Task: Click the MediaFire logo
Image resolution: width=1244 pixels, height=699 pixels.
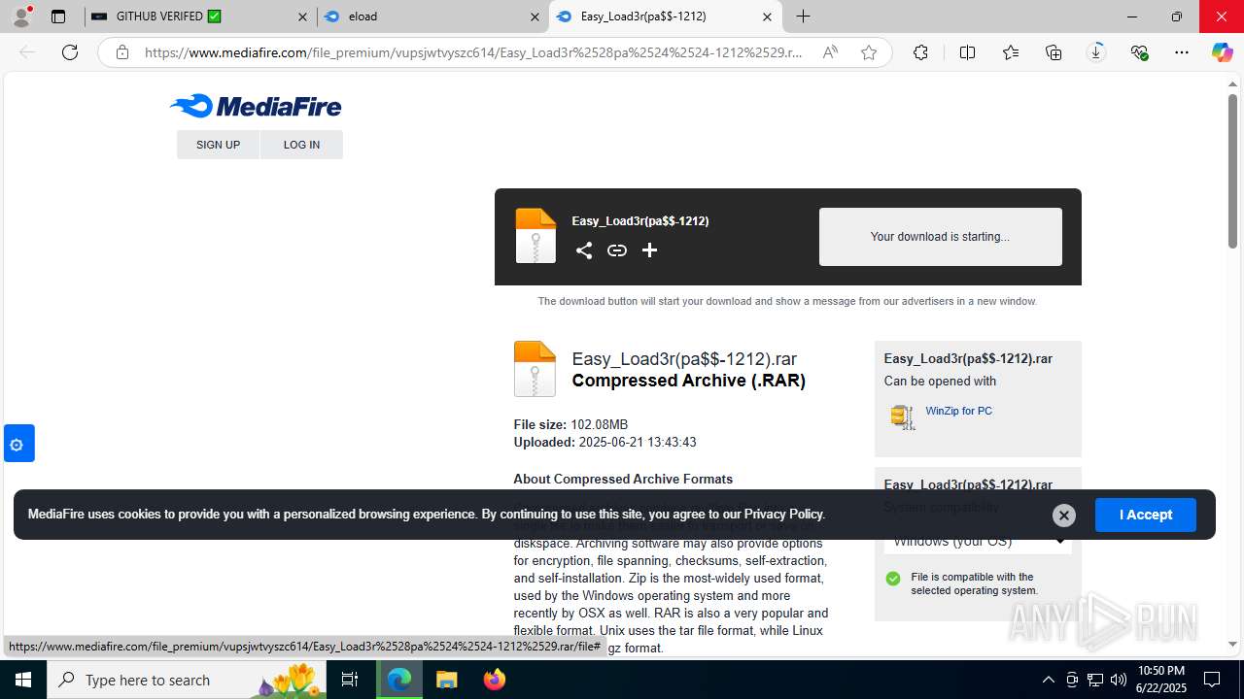Action: [256, 106]
